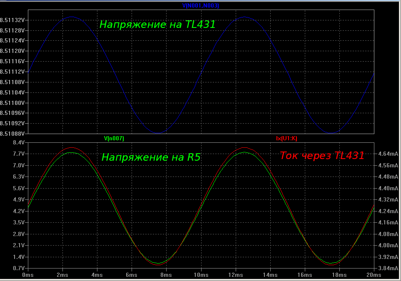
Task: Click the 14ms time axis label
Action: [x=270, y=275]
